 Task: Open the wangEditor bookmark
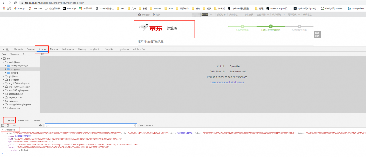click(x=357, y=9)
